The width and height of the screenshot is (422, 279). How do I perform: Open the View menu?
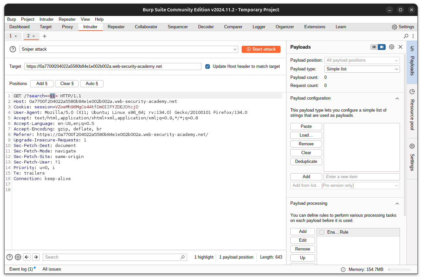pyautogui.click(x=85, y=19)
